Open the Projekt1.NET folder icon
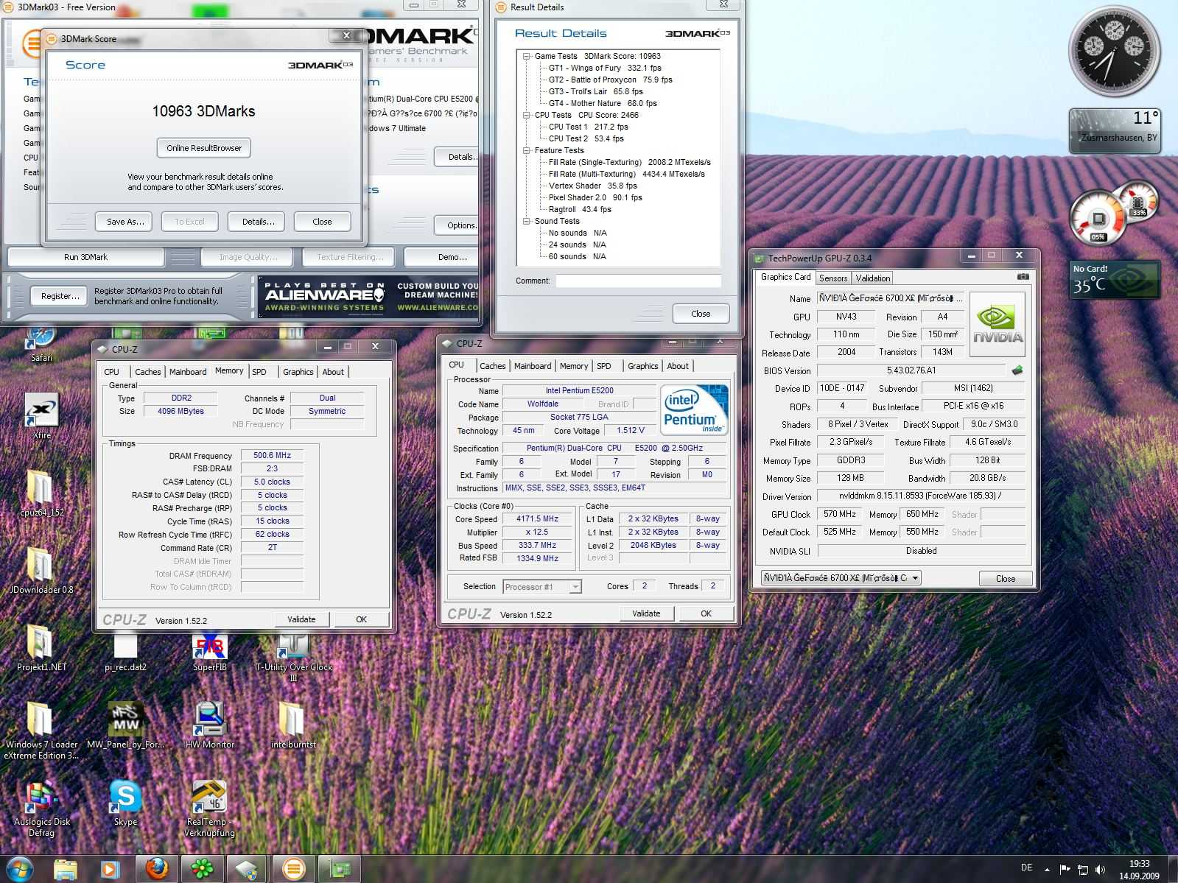 tap(41, 647)
